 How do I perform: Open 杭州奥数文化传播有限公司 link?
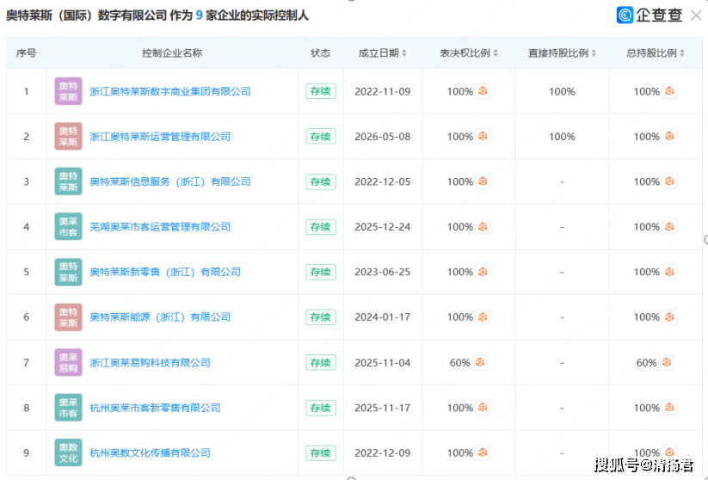point(150,452)
